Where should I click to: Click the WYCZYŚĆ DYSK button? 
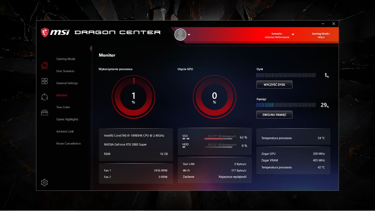274,85
